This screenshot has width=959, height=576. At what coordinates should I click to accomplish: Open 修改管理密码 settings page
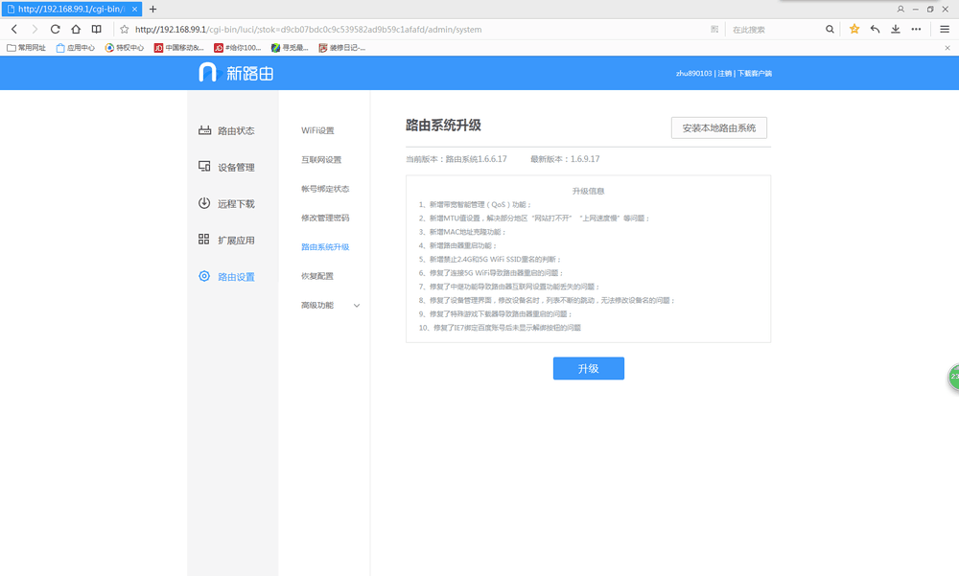325,218
